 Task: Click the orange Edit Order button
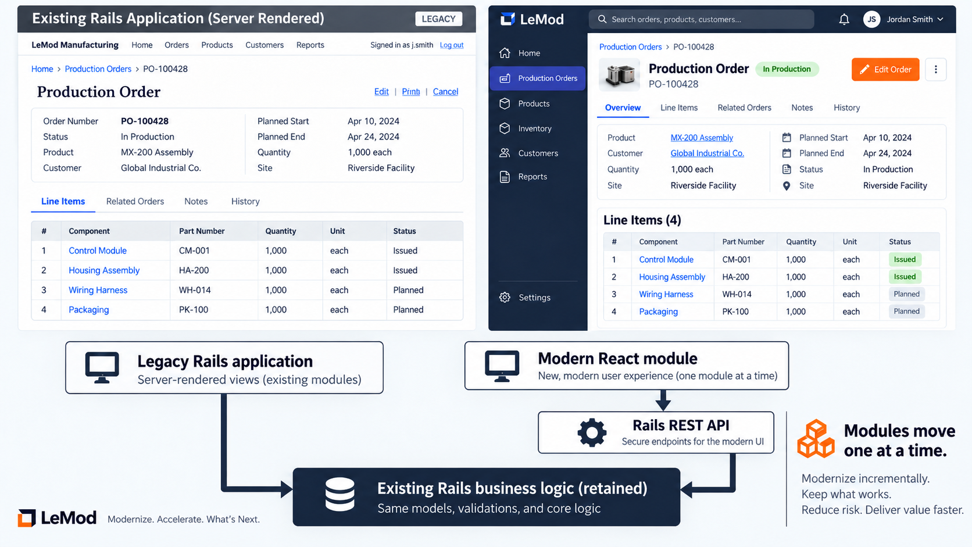[x=885, y=69]
